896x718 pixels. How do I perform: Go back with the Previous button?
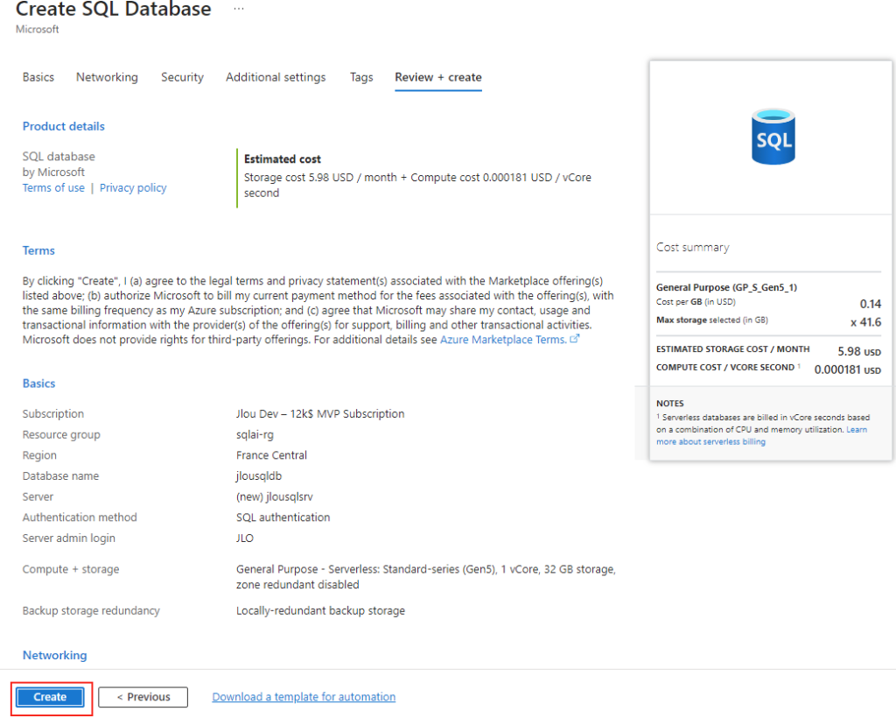click(x=143, y=697)
